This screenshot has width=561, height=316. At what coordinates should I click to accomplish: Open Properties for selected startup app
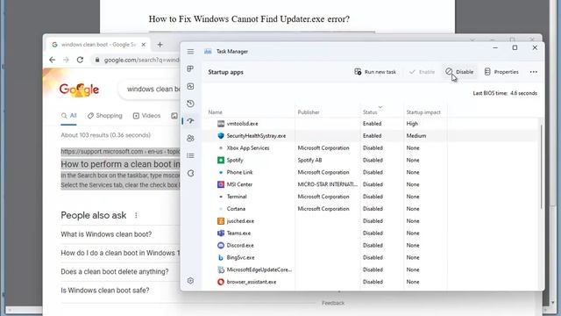click(x=501, y=72)
